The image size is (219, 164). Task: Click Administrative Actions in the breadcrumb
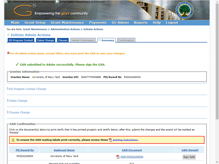[x=65, y=29]
